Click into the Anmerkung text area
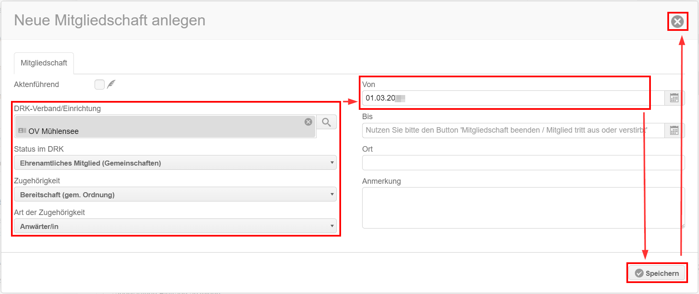 (x=523, y=208)
